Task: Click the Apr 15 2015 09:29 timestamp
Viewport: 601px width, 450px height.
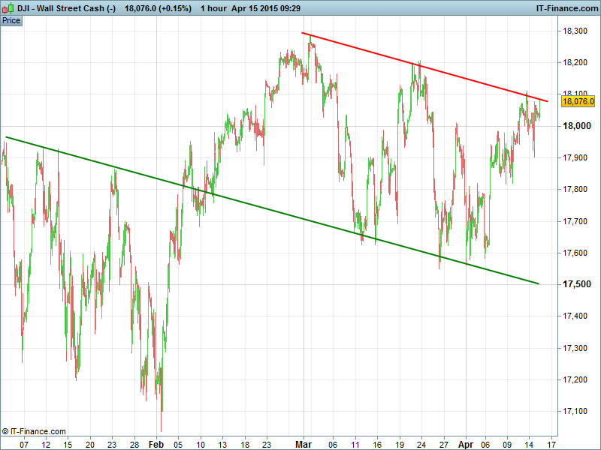Action: coord(266,8)
